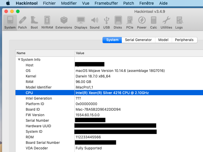Select the System tab
203x152 pixels.
point(112,40)
